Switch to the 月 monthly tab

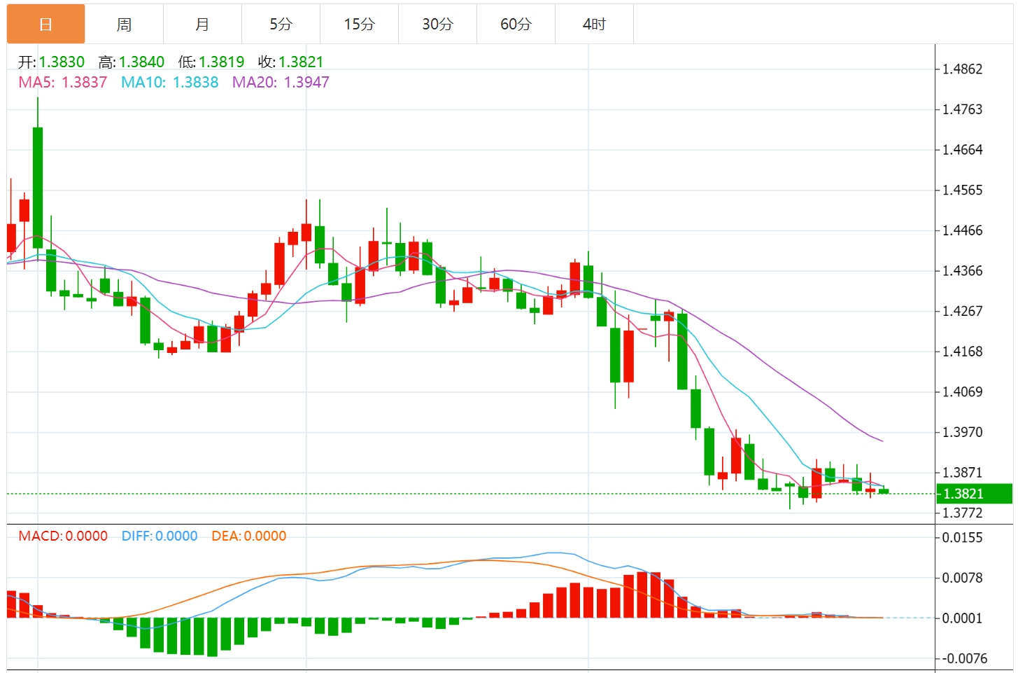[x=203, y=25]
